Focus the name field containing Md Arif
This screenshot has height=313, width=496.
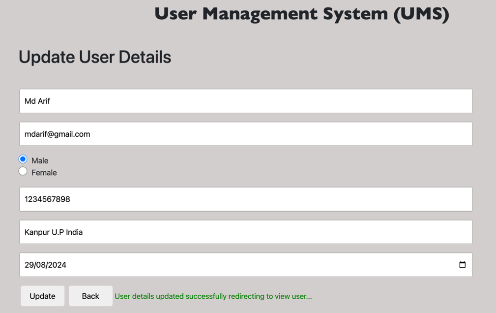pyautogui.click(x=246, y=101)
